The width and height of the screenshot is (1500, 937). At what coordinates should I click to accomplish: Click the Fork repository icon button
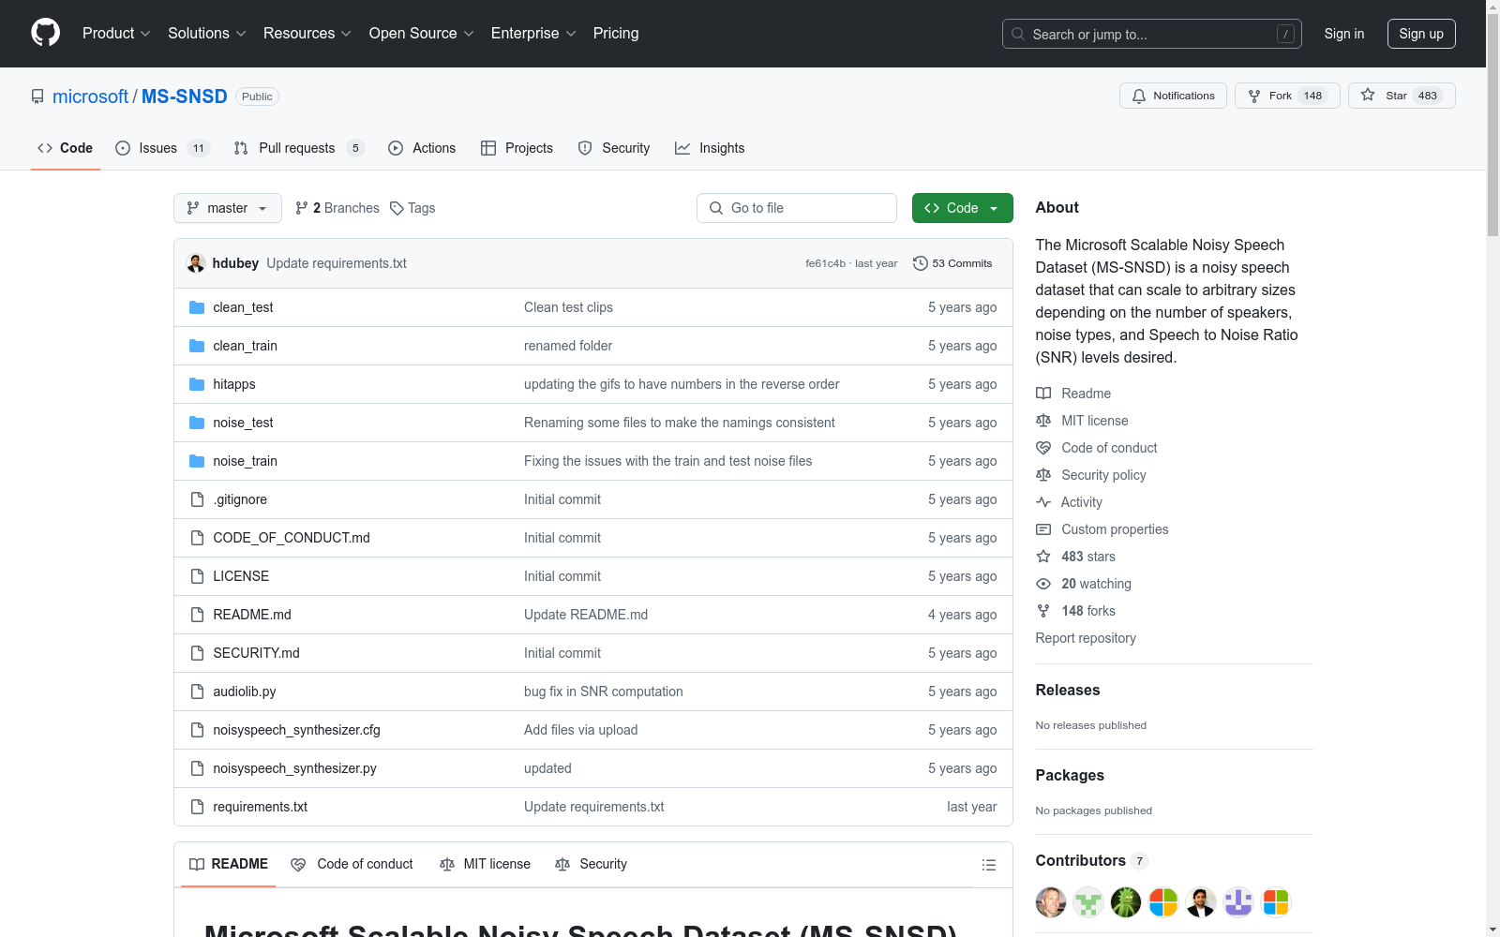(x=1287, y=96)
